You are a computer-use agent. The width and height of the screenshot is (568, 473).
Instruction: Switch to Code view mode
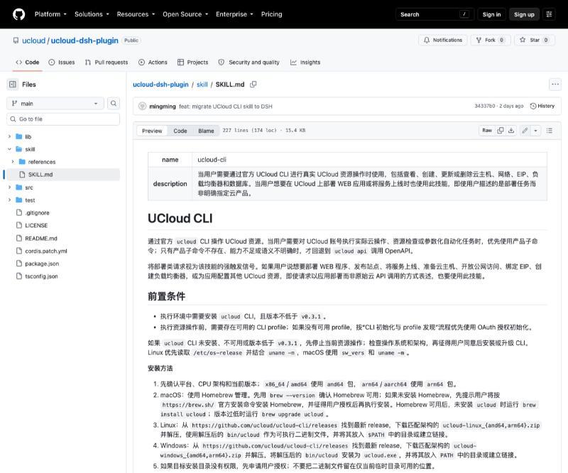[180, 131]
